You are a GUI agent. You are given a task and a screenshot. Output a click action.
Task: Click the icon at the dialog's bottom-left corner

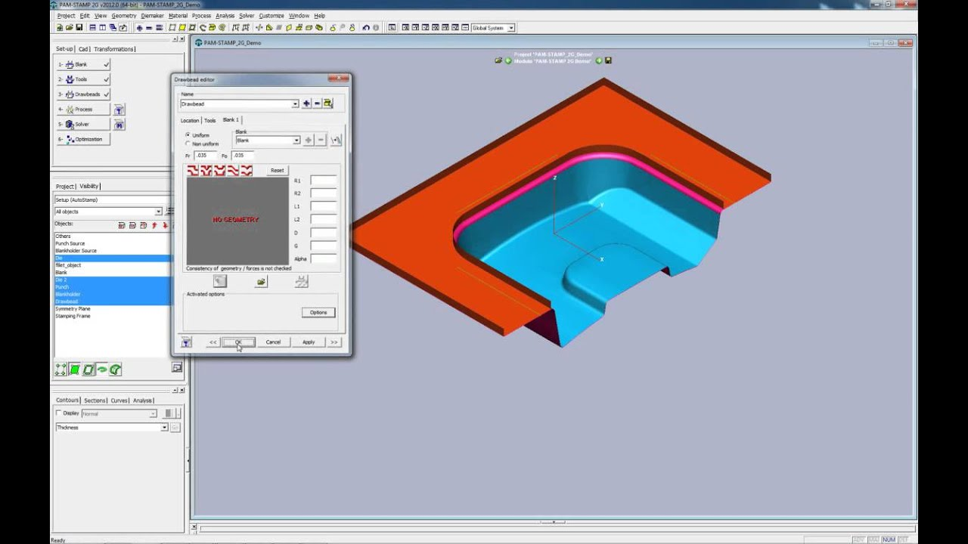tap(186, 342)
